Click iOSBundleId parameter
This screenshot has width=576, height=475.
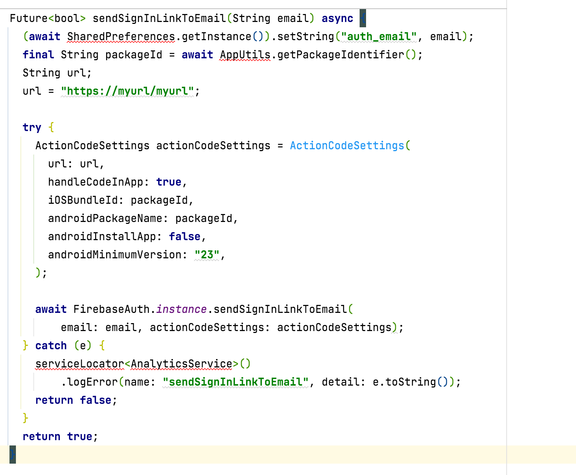tap(83, 200)
